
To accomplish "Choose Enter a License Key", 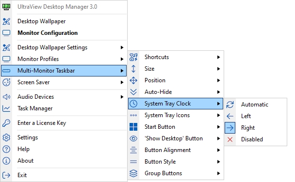I will (x=64, y=123).
